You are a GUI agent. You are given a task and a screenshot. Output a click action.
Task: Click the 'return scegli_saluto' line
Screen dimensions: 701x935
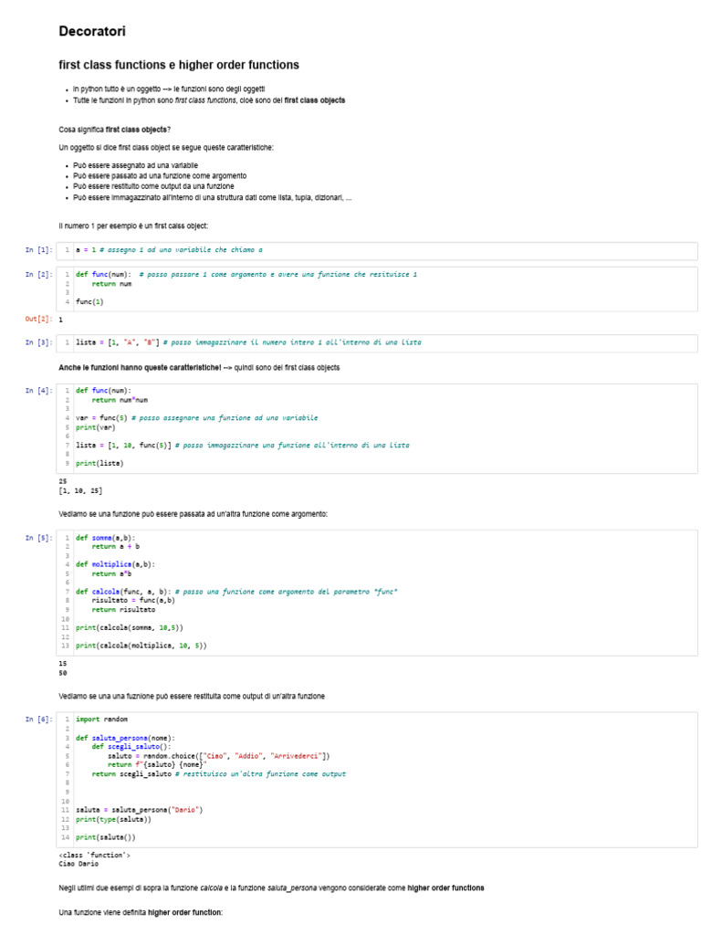[219, 774]
